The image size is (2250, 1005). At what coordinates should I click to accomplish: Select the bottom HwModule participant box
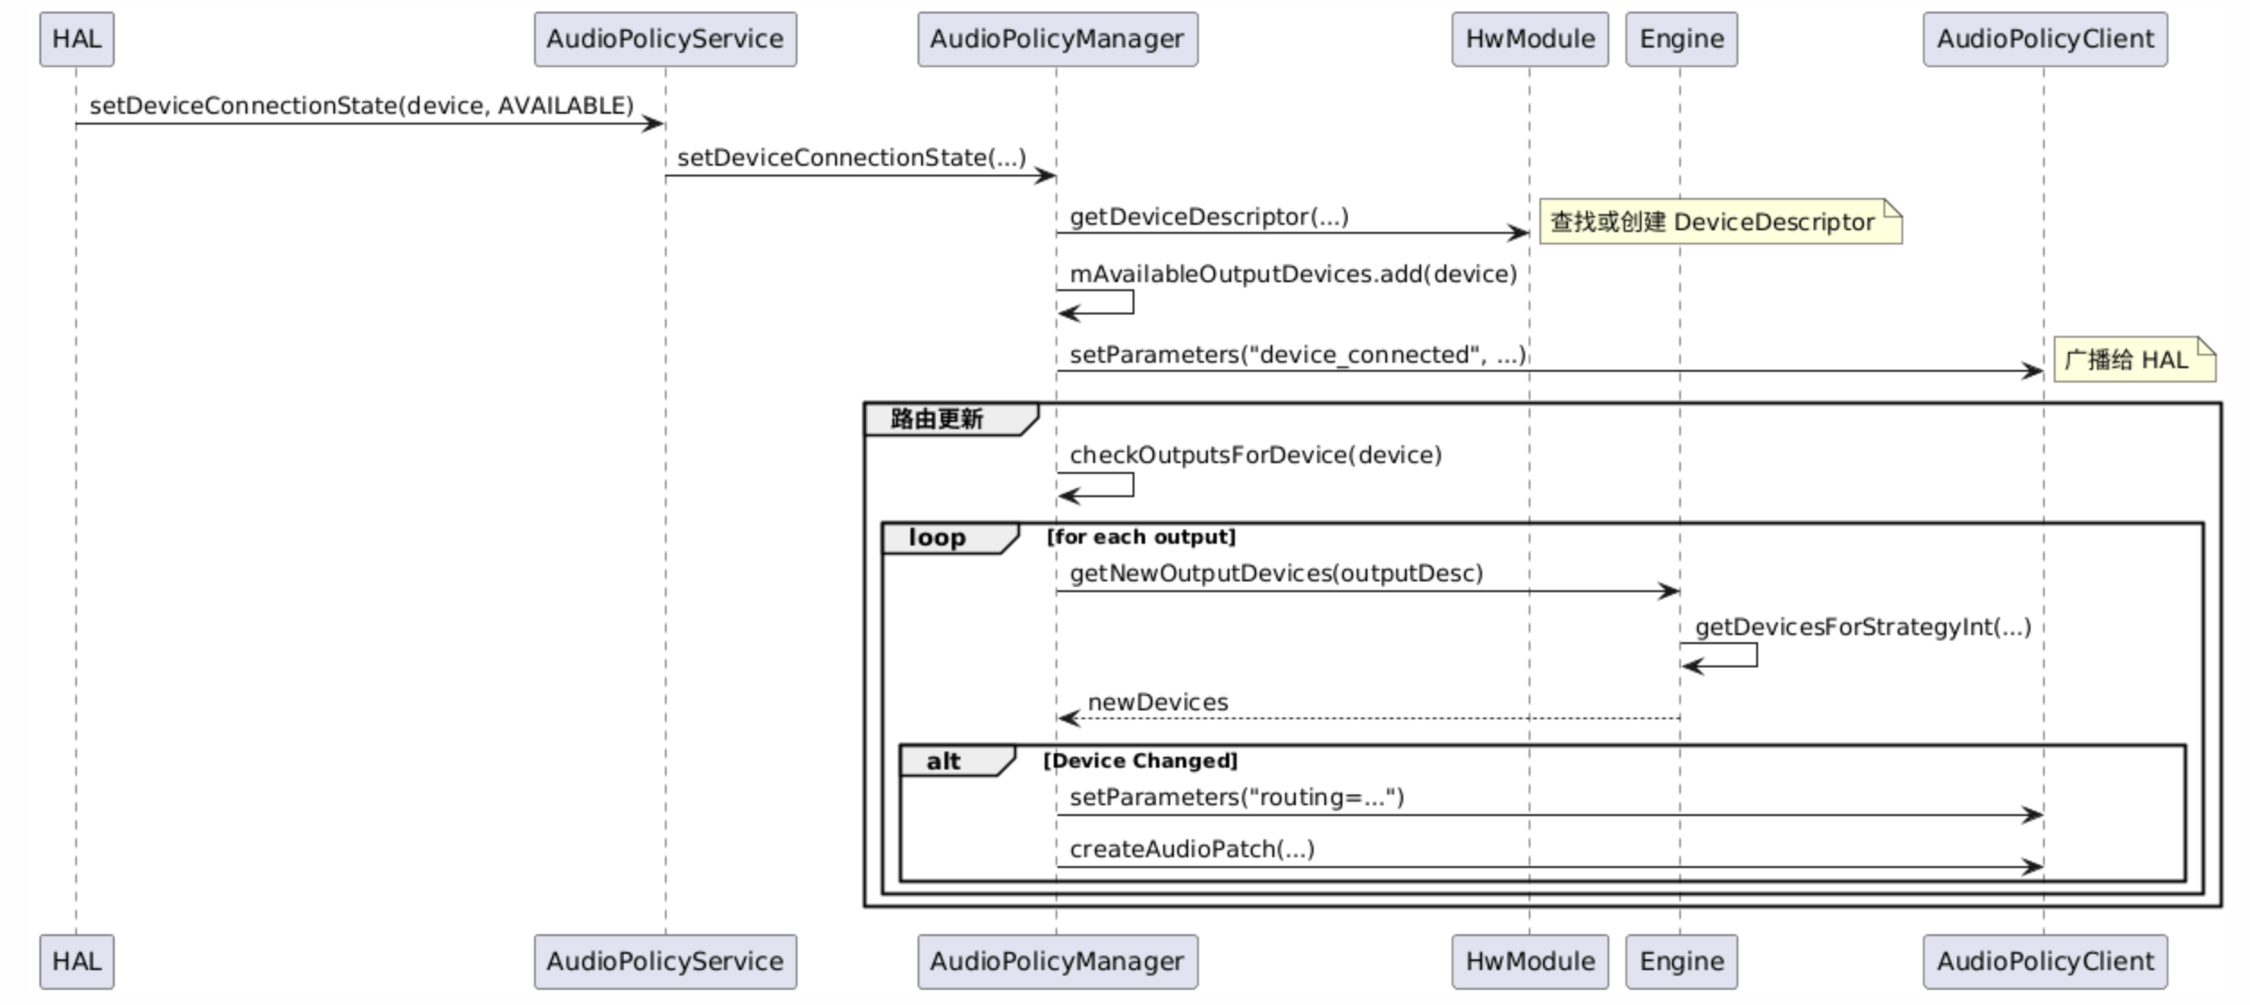pyautogui.click(x=1530, y=962)
